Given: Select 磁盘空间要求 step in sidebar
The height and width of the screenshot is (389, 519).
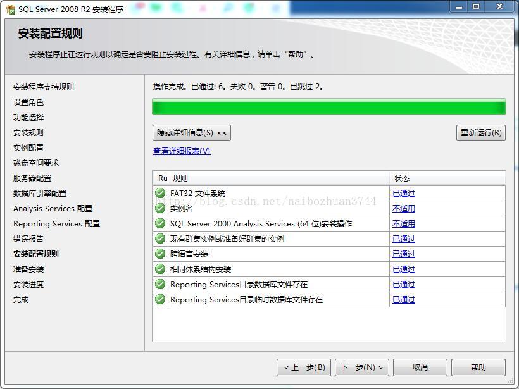Looking at the screenshot, I should click(35, 163).
